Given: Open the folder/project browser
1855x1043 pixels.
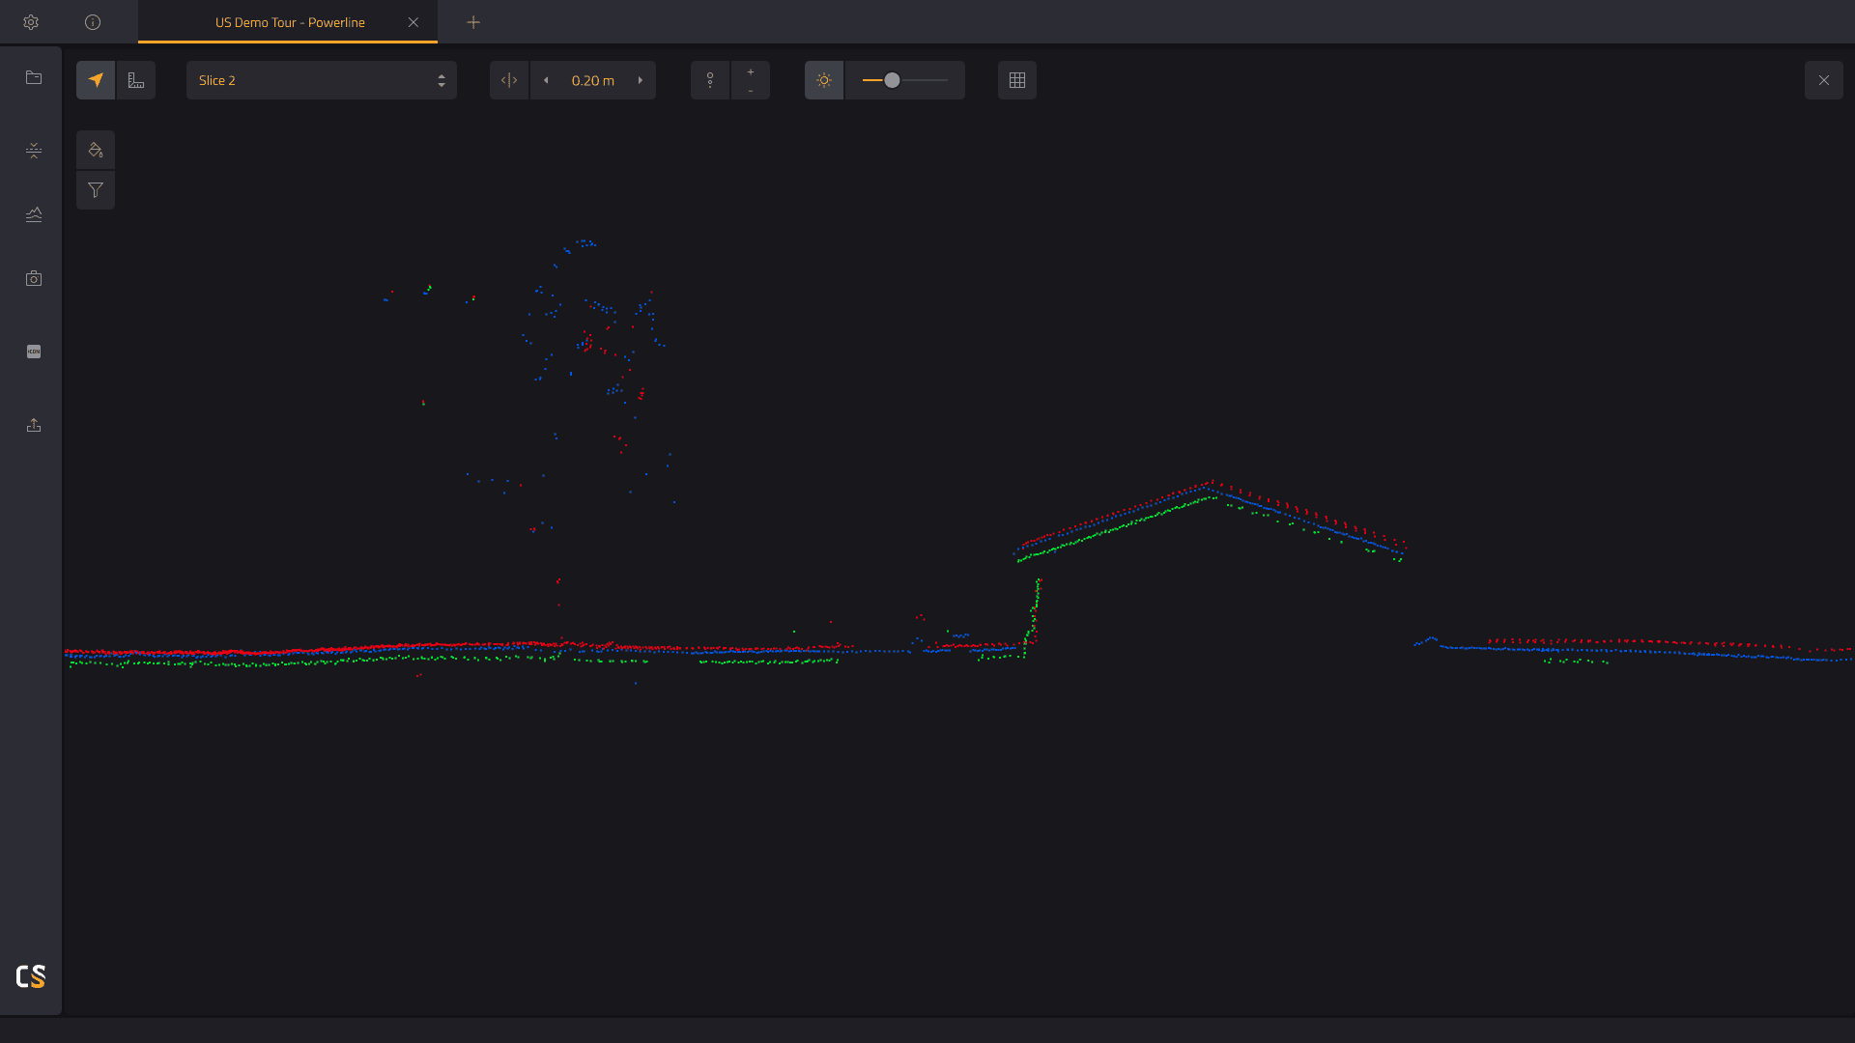Looking at the screenshot, I should pos(34,78).
